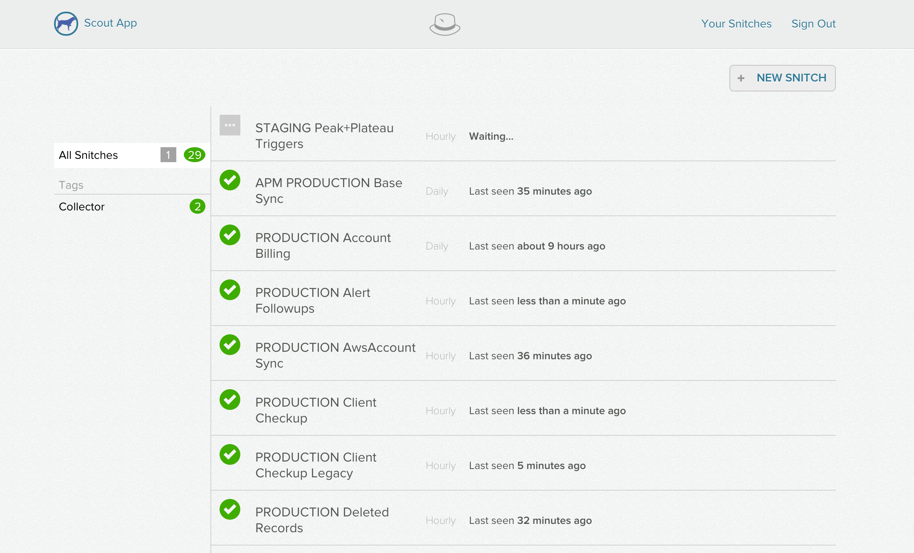Click last seen text for PRODUCTION Alert Followups
Image resolution: width=914 pixels, height=553 pixels.
point(547,301)
